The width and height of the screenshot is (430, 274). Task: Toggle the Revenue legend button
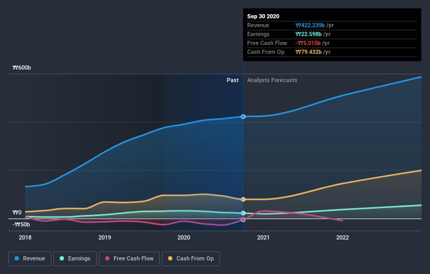coord(30,259)
